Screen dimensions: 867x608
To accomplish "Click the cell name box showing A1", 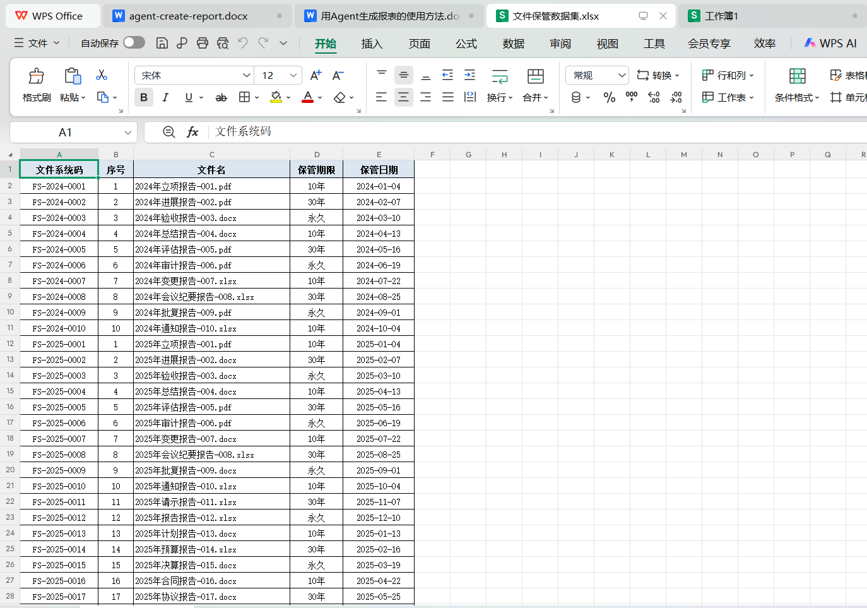I will 73,133.
